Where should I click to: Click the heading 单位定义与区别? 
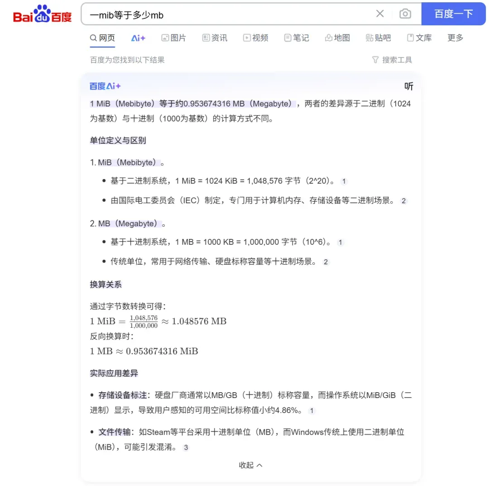click(118, 141)
